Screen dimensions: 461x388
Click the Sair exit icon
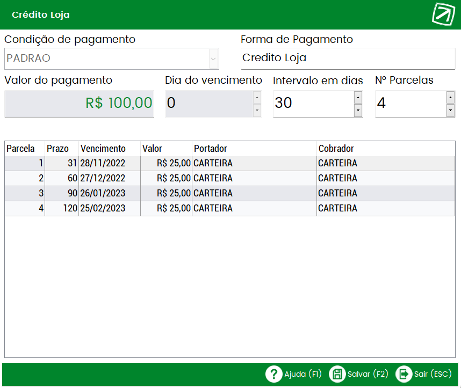coord(404,374)
